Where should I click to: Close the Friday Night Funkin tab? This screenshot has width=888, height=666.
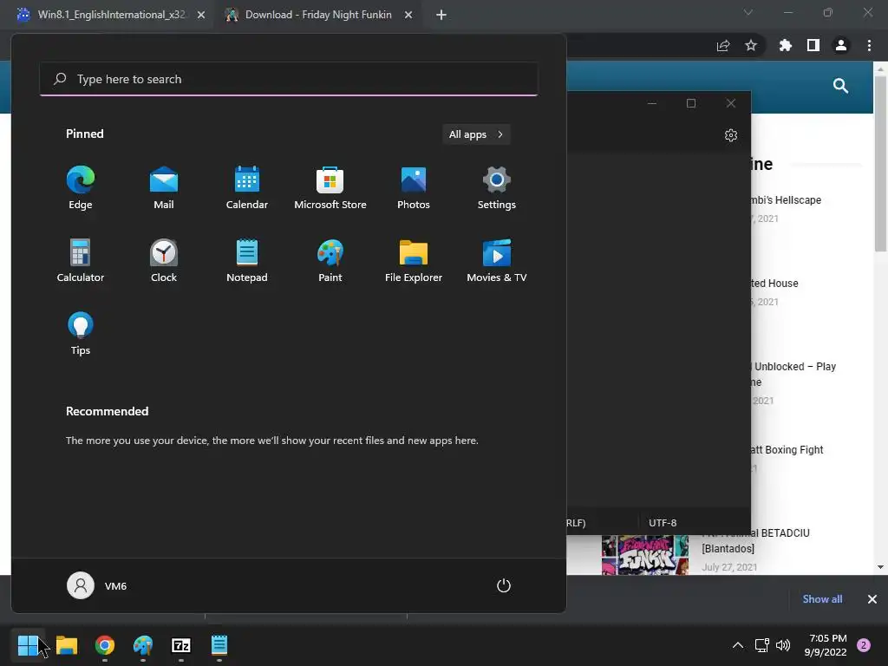pyautogui.click(x=408, y=16)
